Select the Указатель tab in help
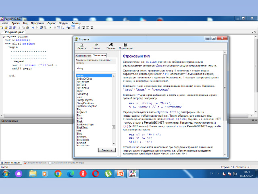The image size is (258, 194). pos(100,55)
